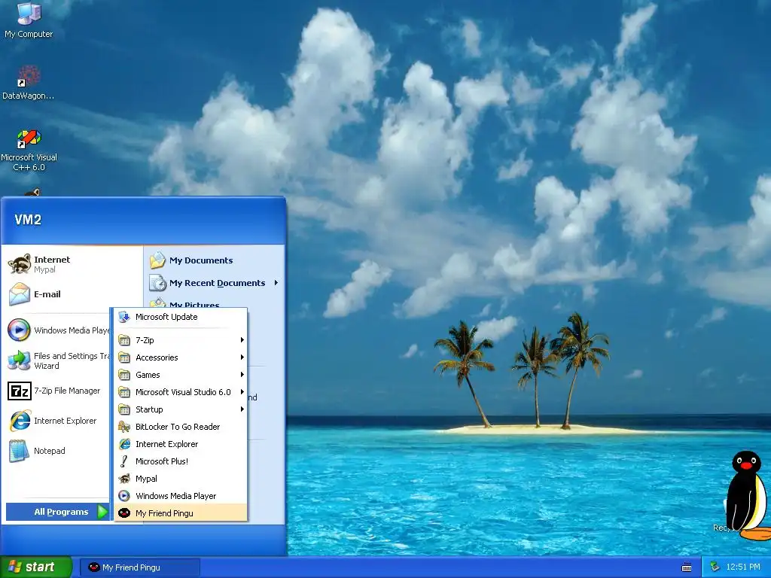
Task: Select the Games program folder
Action: tap(181, 375)
